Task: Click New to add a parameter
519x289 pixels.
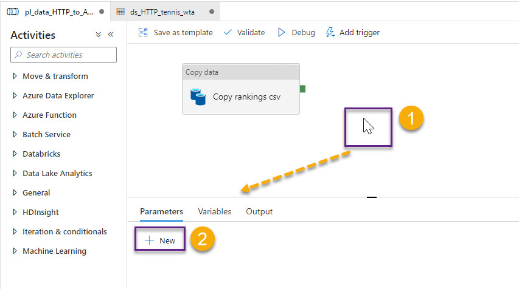Action: click(x=161, y=240)
